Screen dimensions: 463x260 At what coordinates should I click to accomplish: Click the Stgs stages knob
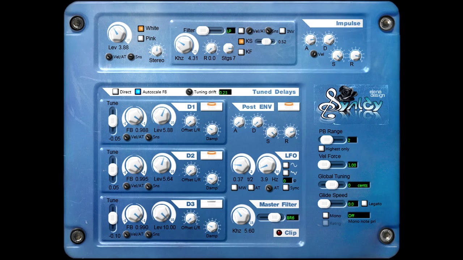228,48
